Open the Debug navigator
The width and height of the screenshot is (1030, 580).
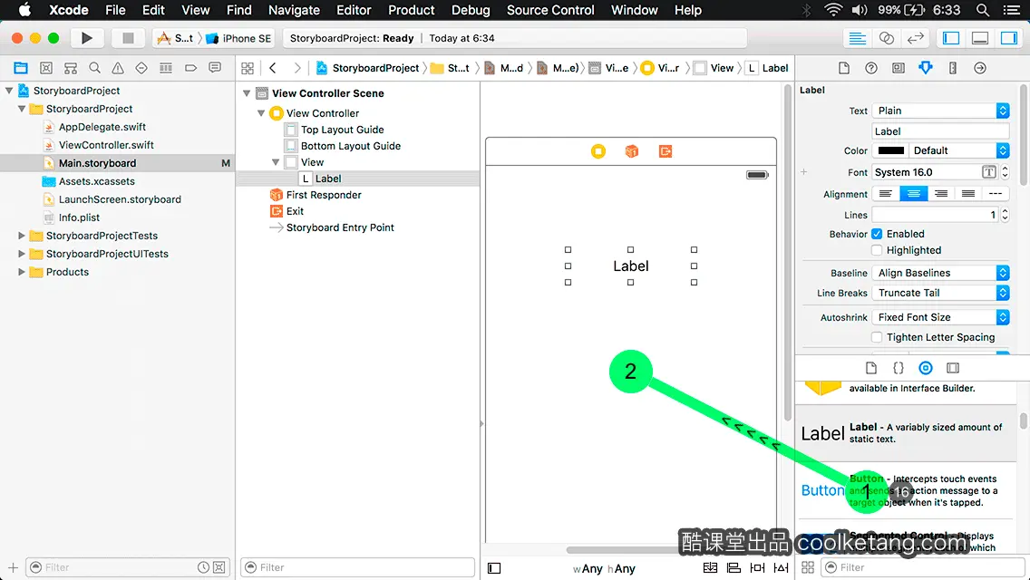[x=166, y=68]
